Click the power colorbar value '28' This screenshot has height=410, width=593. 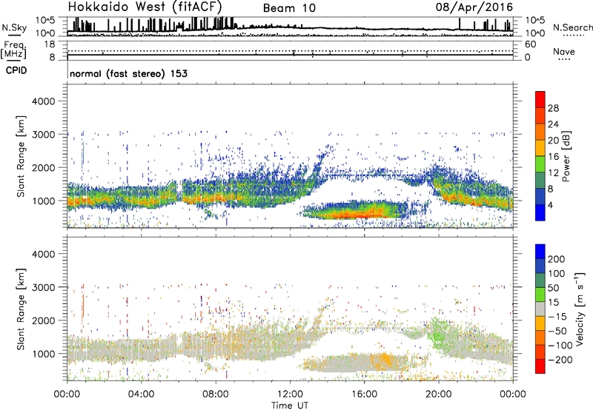553,108
